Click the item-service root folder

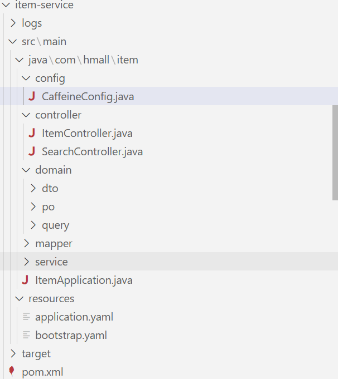coord(44,5)
